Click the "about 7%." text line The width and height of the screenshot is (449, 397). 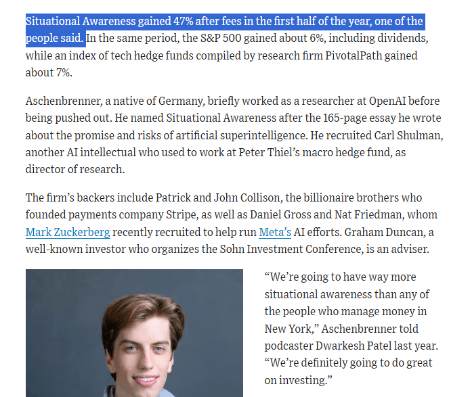click(49, 72)
